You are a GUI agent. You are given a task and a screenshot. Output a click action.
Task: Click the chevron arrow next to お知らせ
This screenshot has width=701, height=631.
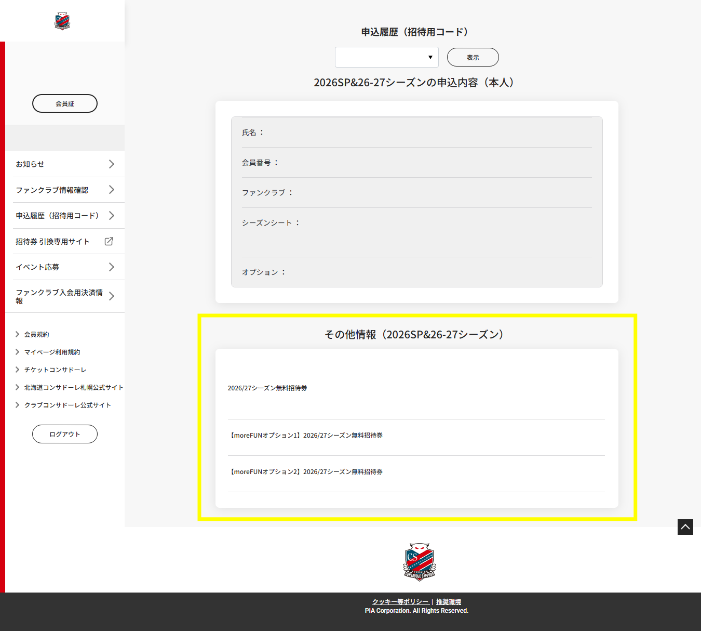111,164
